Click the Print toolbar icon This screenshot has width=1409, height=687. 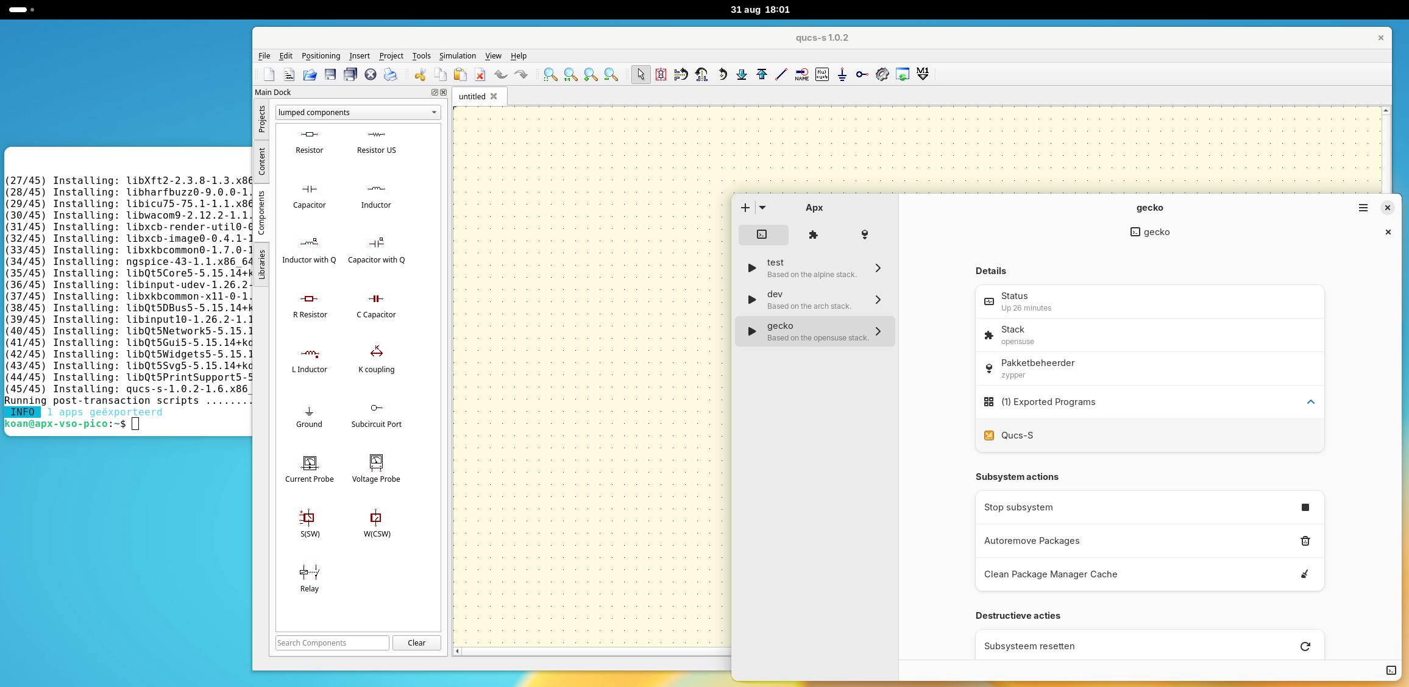tap(390, 74)
